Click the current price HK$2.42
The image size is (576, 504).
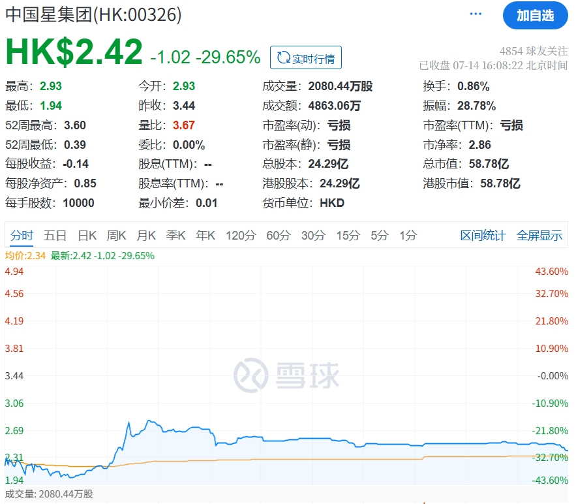click(x=74, y=52)
